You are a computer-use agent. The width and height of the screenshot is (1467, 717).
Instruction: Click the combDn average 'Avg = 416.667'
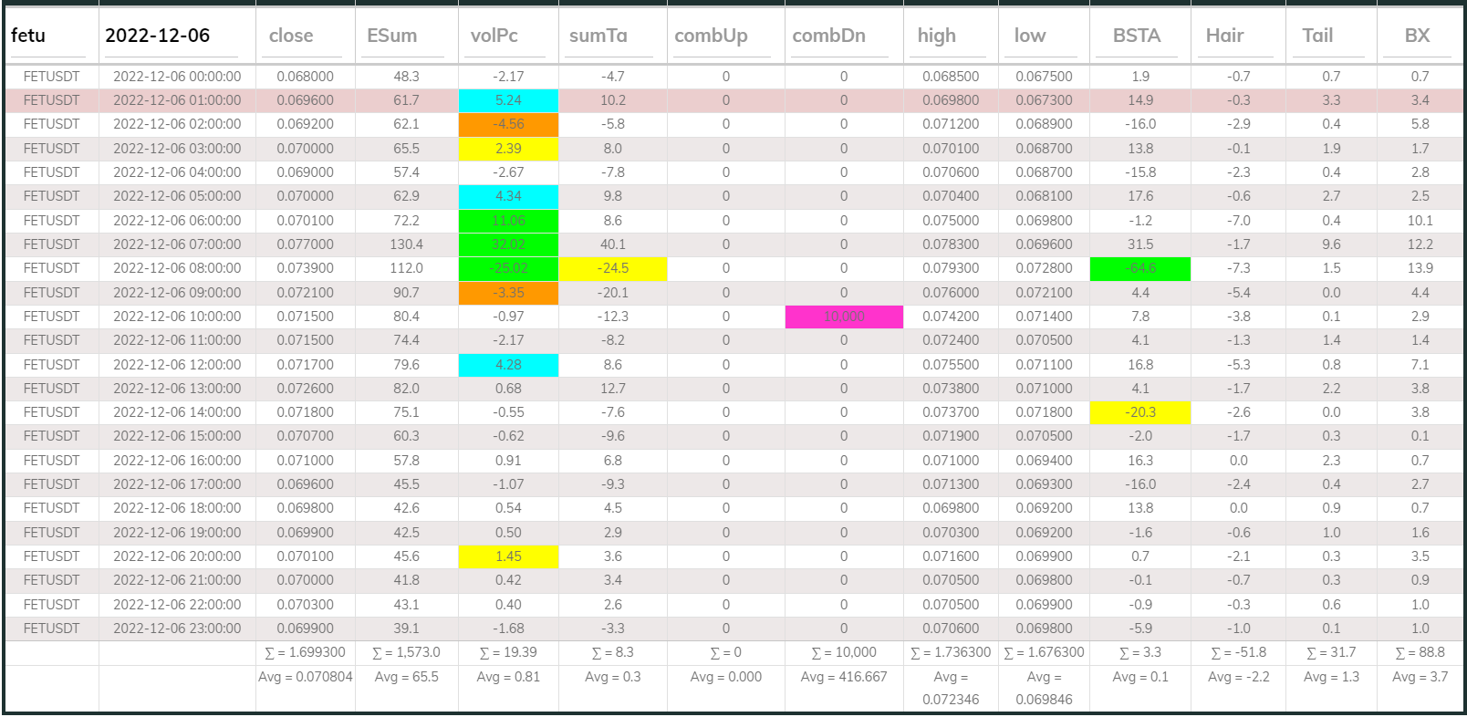click(844, 677)
